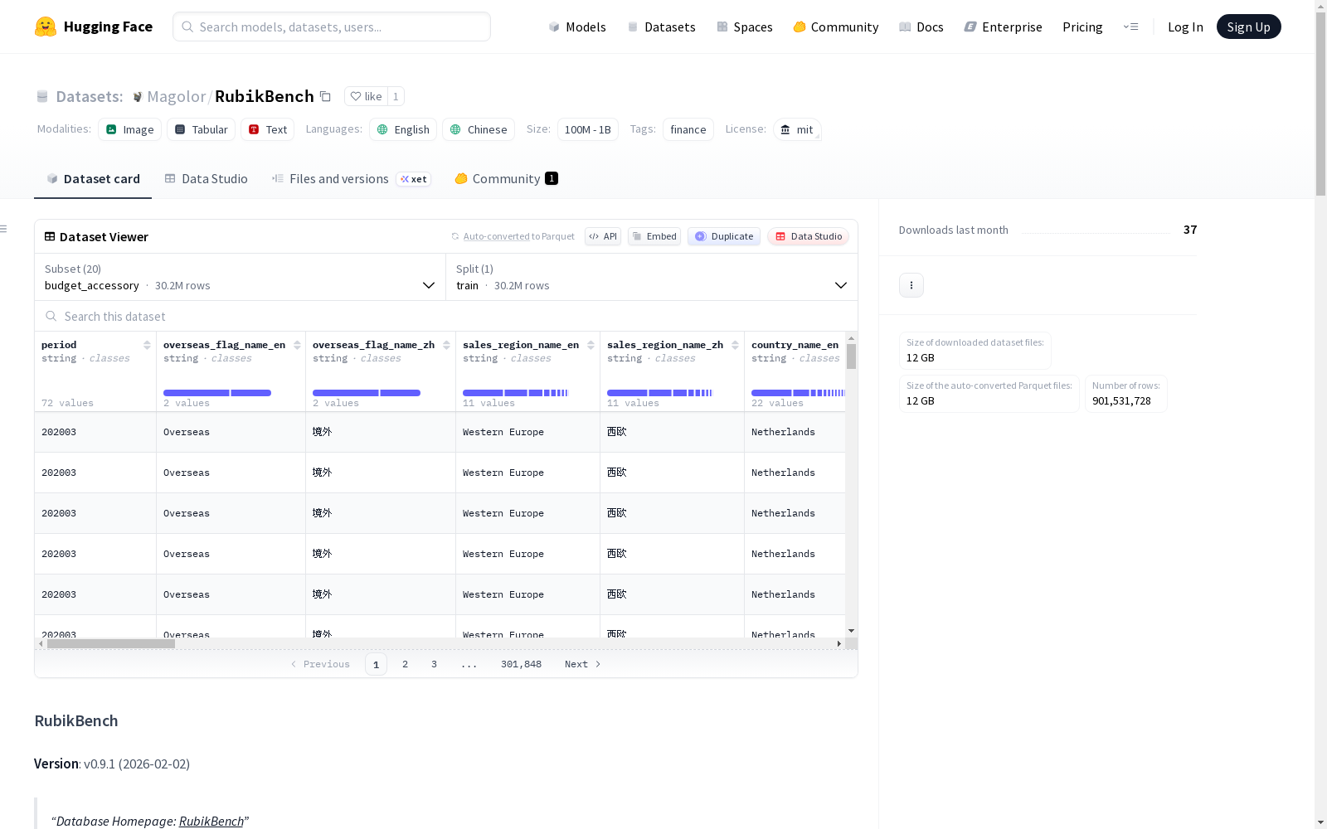Jump to last page 301,848
Image resolution: width=1327 pixels, height=829 pixels.
tap(521, 664)
